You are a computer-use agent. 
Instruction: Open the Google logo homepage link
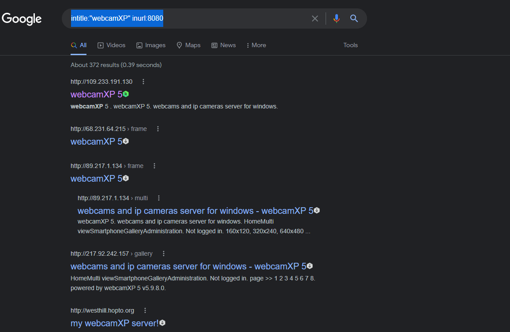22,19
